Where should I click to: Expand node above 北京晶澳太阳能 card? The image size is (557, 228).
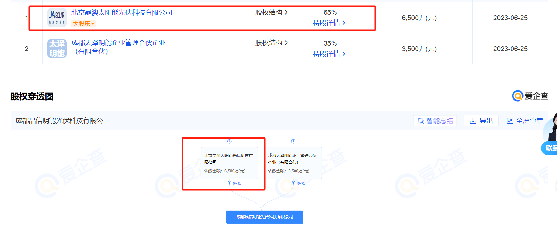pyautogui.click(x=230, y=141)
